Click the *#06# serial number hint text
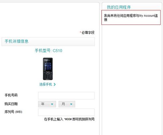The width and height of the screenshot is (163, 135). pyautogui.click(x=69, y=119)
